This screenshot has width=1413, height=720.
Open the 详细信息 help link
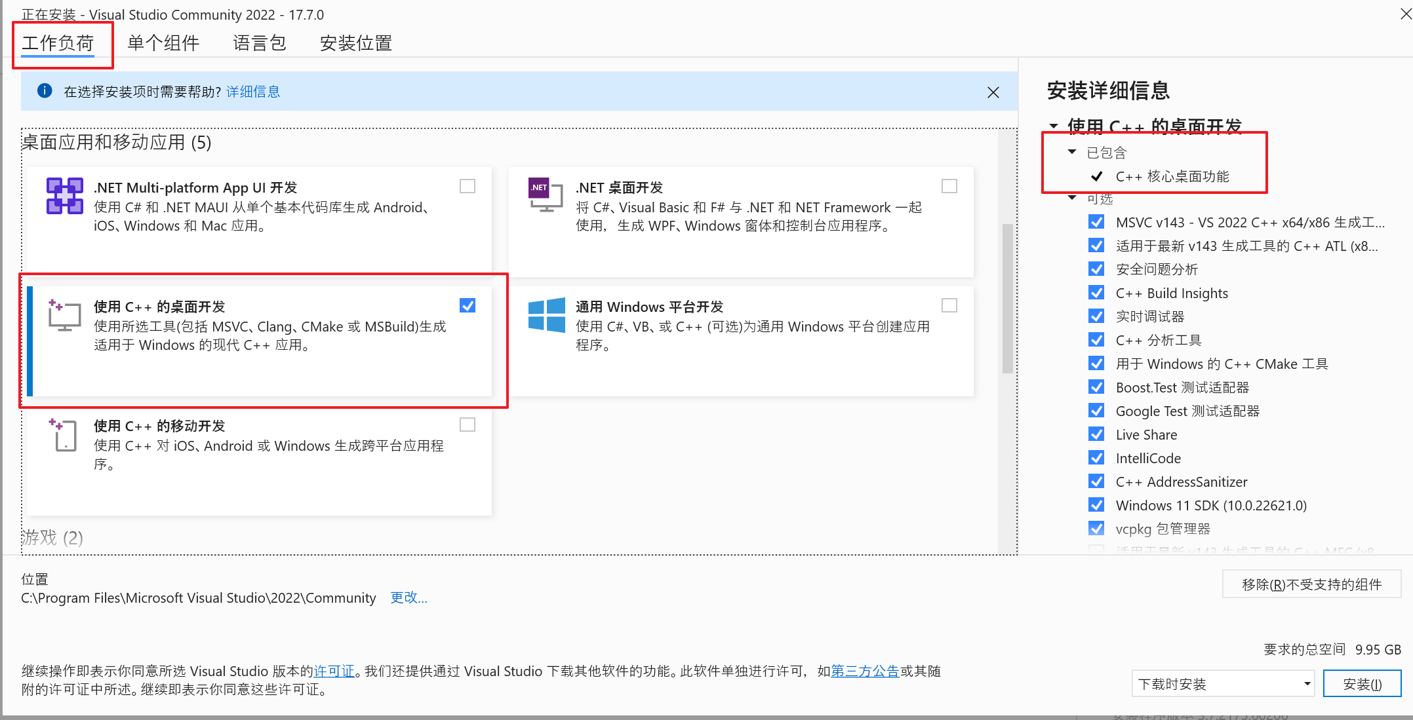coord(253,92)
